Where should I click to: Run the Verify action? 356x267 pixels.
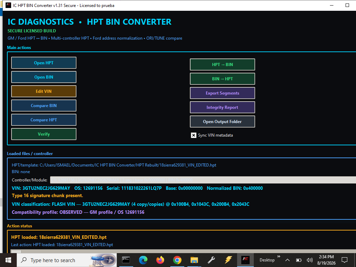tap(44, 134)
